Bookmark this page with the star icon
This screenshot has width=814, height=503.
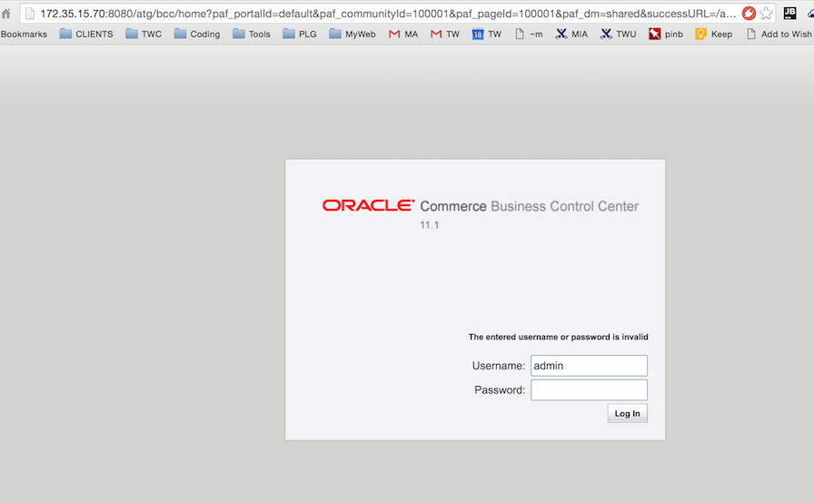766,14
